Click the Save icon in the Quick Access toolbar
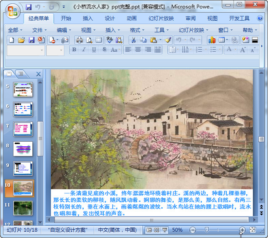 29,7
